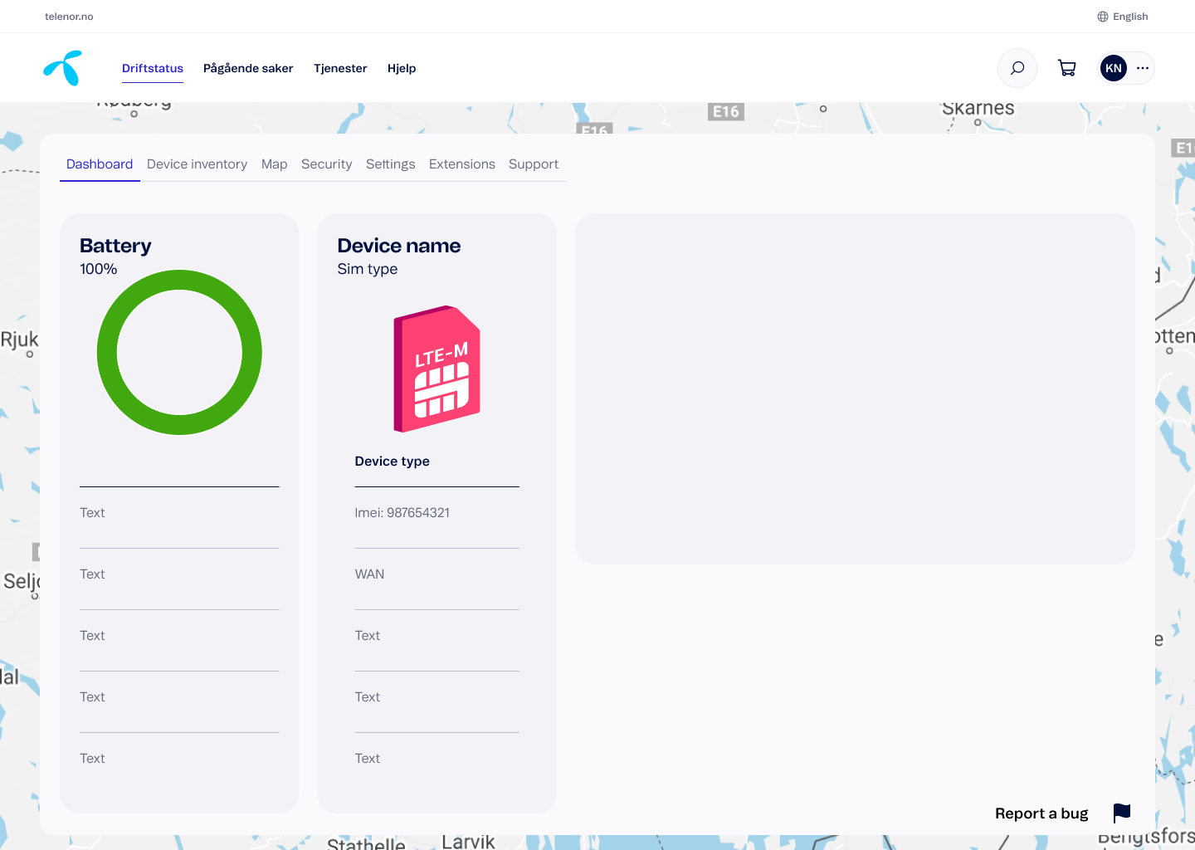The width and height of the screenshot is (1195, 850).
Task: Click the Battery heading
Action: (x=115, y=246)
